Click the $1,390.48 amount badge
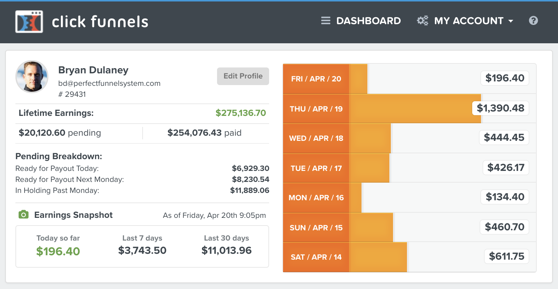The height and width of the screenshot is (289, 558). click(500, 108)
